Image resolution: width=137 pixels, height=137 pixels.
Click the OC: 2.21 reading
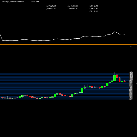94,6
